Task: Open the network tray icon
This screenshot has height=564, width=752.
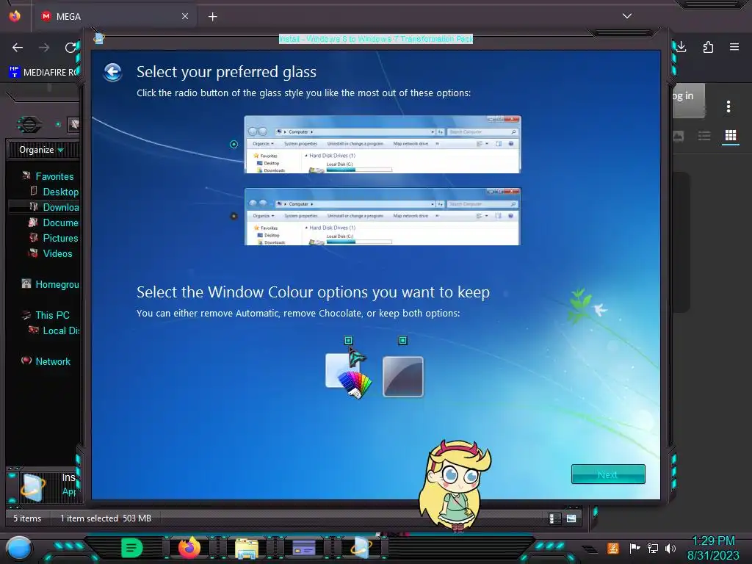Action: click(x=653, y=548)
